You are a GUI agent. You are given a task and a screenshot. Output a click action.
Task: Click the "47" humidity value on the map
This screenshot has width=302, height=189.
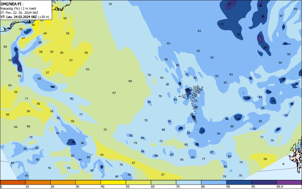point(23,38)
